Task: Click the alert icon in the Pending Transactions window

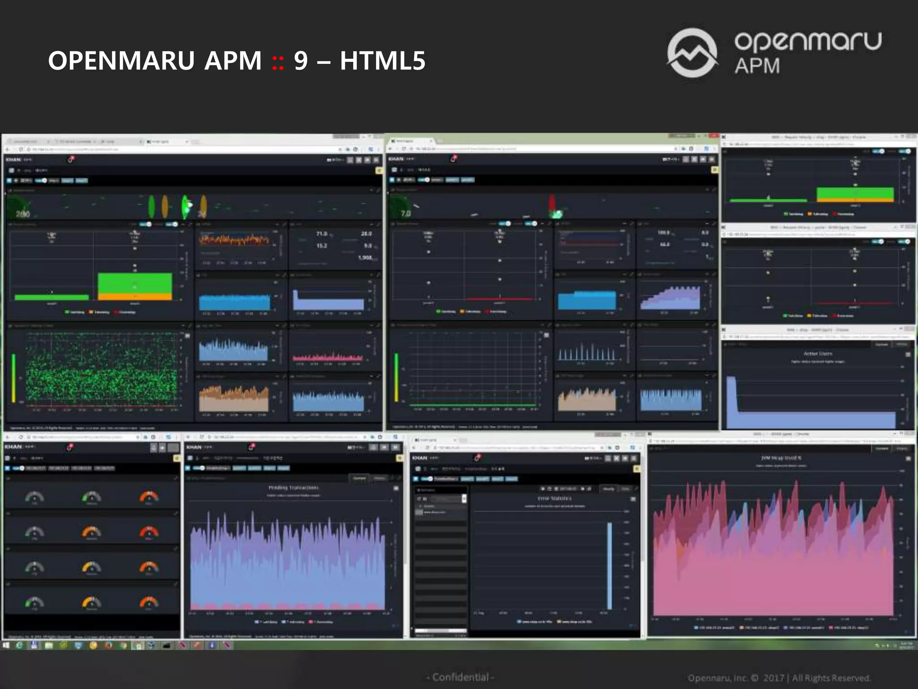Action: pyautogui.click(x=252, y=447)
